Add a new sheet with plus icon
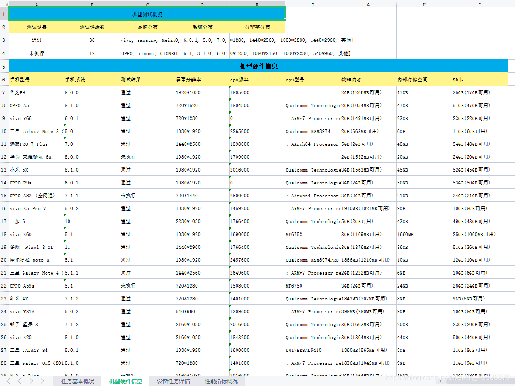Screen dimensions: 515x386 click(250, 381)
